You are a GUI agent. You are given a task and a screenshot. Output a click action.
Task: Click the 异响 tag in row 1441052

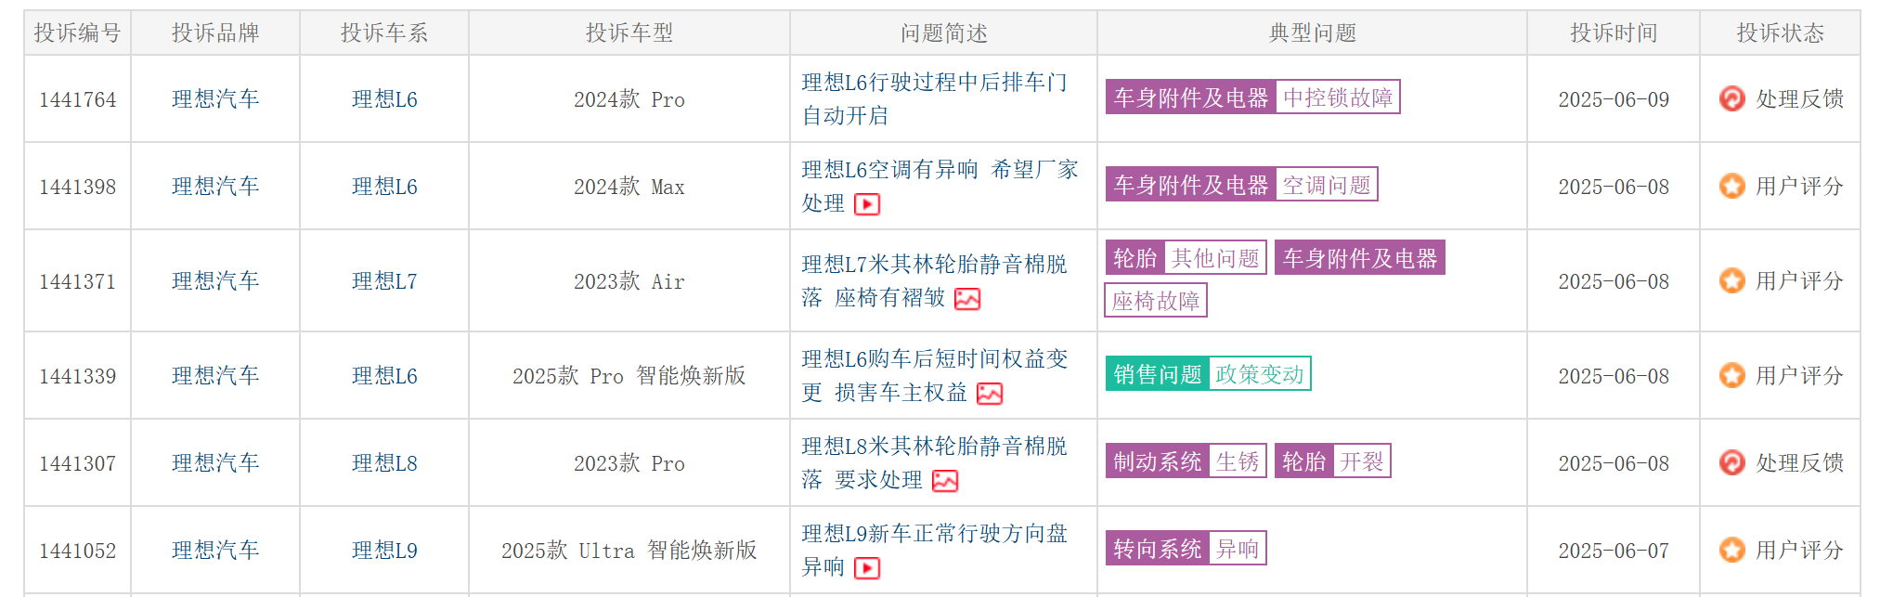(1238, 549)
